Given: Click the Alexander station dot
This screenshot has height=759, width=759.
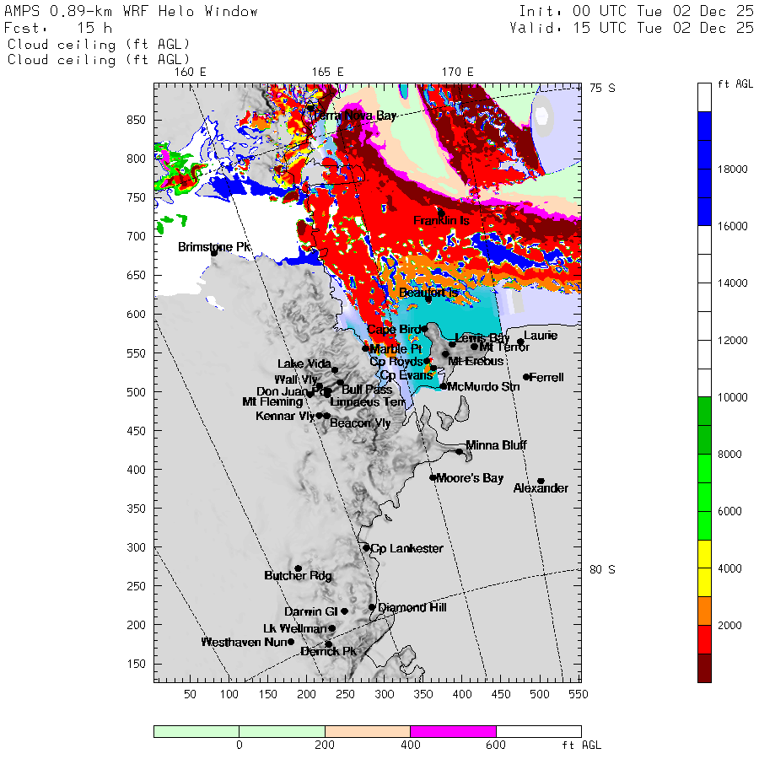Looking at the screenshot, I should click(x=541, y=481).
